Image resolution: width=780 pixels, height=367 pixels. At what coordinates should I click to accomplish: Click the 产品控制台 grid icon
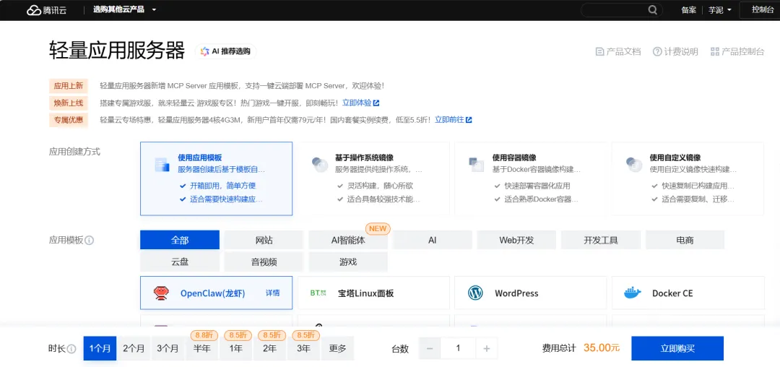coord(715,52)
